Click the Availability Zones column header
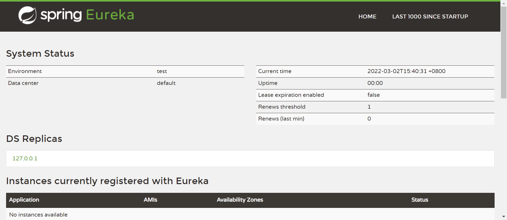 [x=240, y=200]
